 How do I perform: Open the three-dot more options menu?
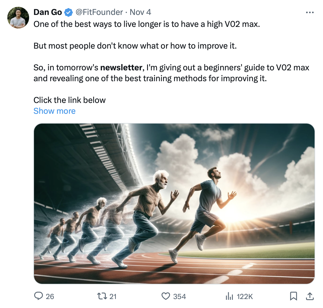(x=310, y=12)
